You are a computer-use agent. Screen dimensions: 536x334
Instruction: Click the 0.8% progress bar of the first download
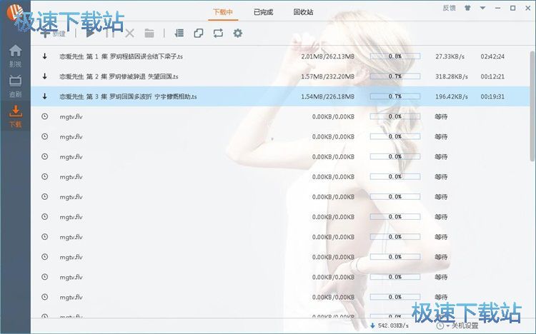(395, 56)
